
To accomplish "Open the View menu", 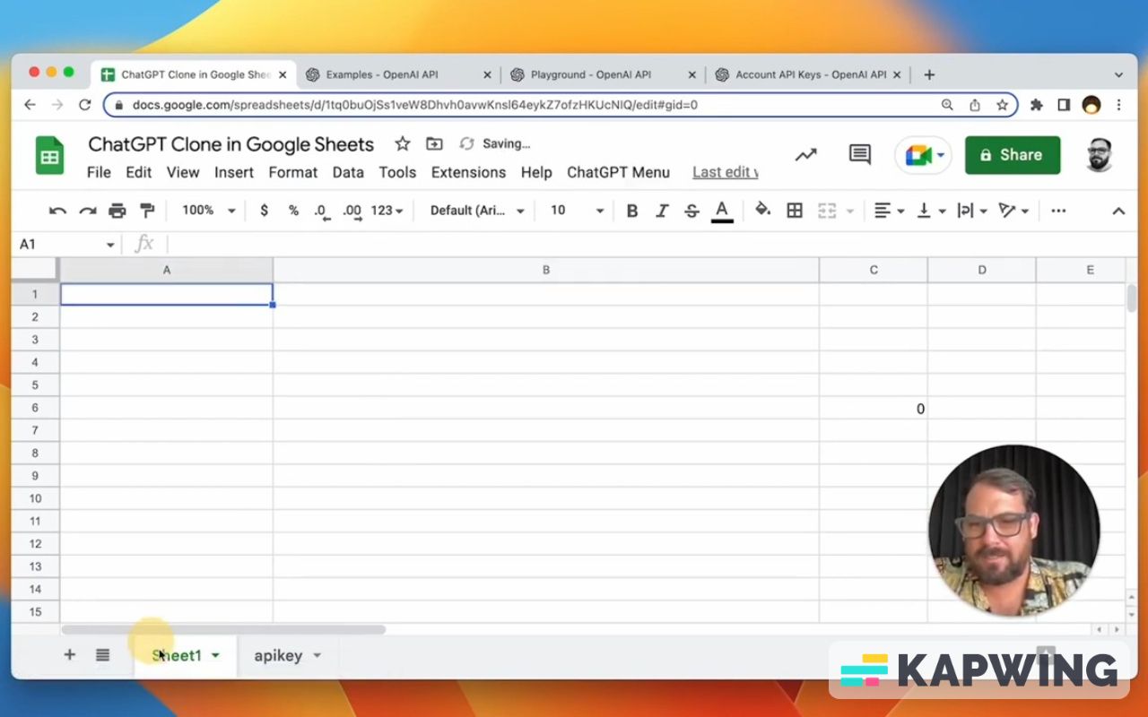I will point(183,172).
